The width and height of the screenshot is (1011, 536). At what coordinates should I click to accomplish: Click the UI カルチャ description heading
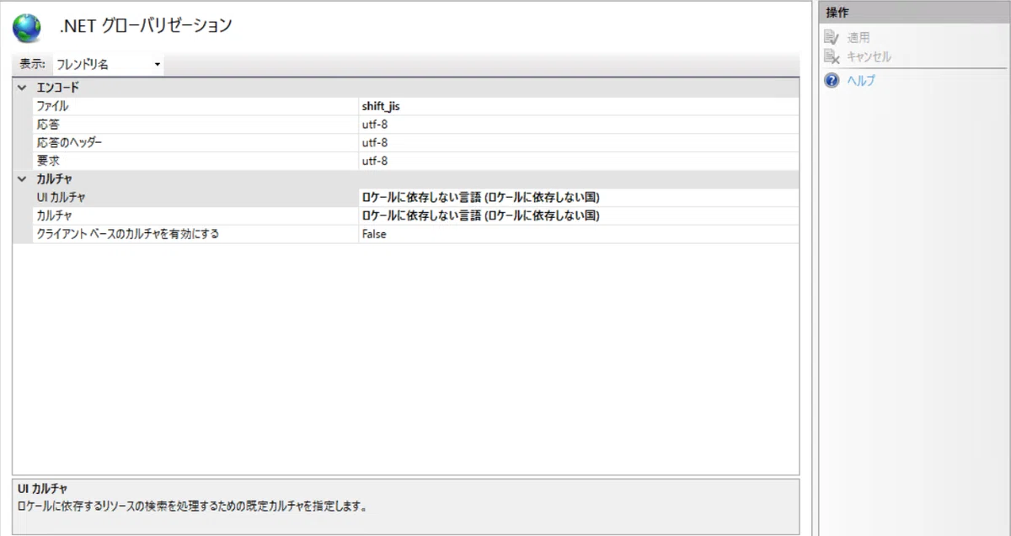(43, 488)
